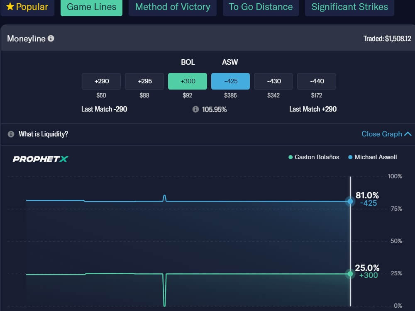Select the -440 odds button
Viewport: 415px width, 311px height.
pyautogui.click(x=317, y=81)
